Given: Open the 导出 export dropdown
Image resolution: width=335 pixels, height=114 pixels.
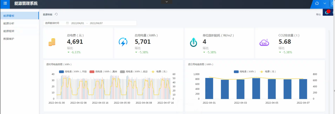Looking at the screenshot, I should tap(319, 15).
